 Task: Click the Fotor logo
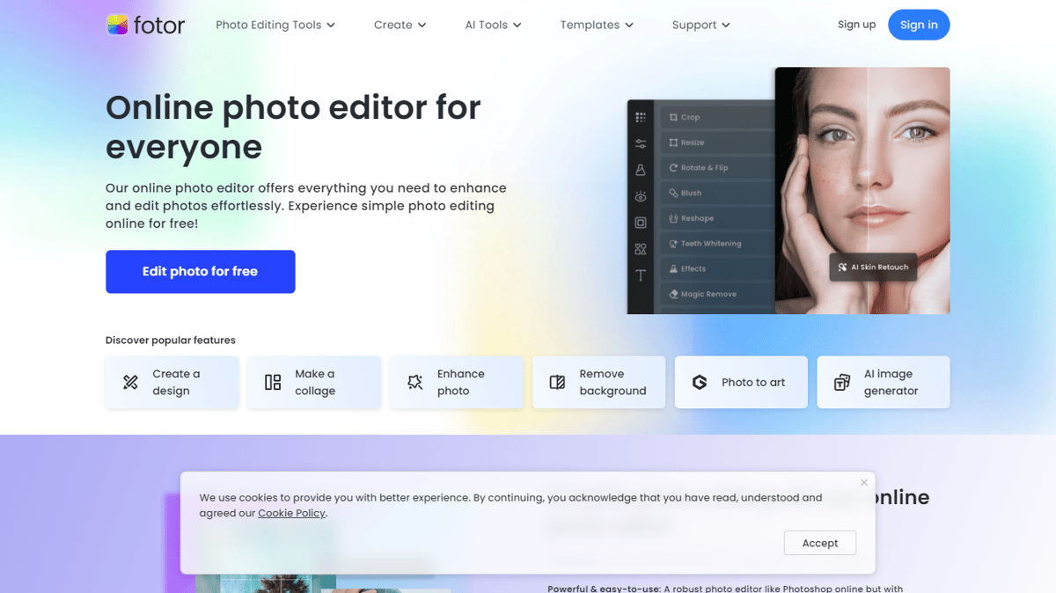pos(145,25)
